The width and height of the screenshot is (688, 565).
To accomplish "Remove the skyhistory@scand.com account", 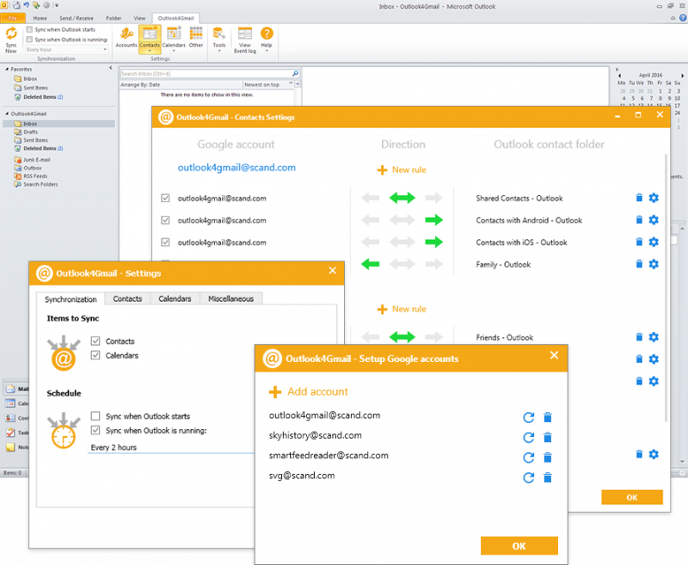I will pos(548,438).
